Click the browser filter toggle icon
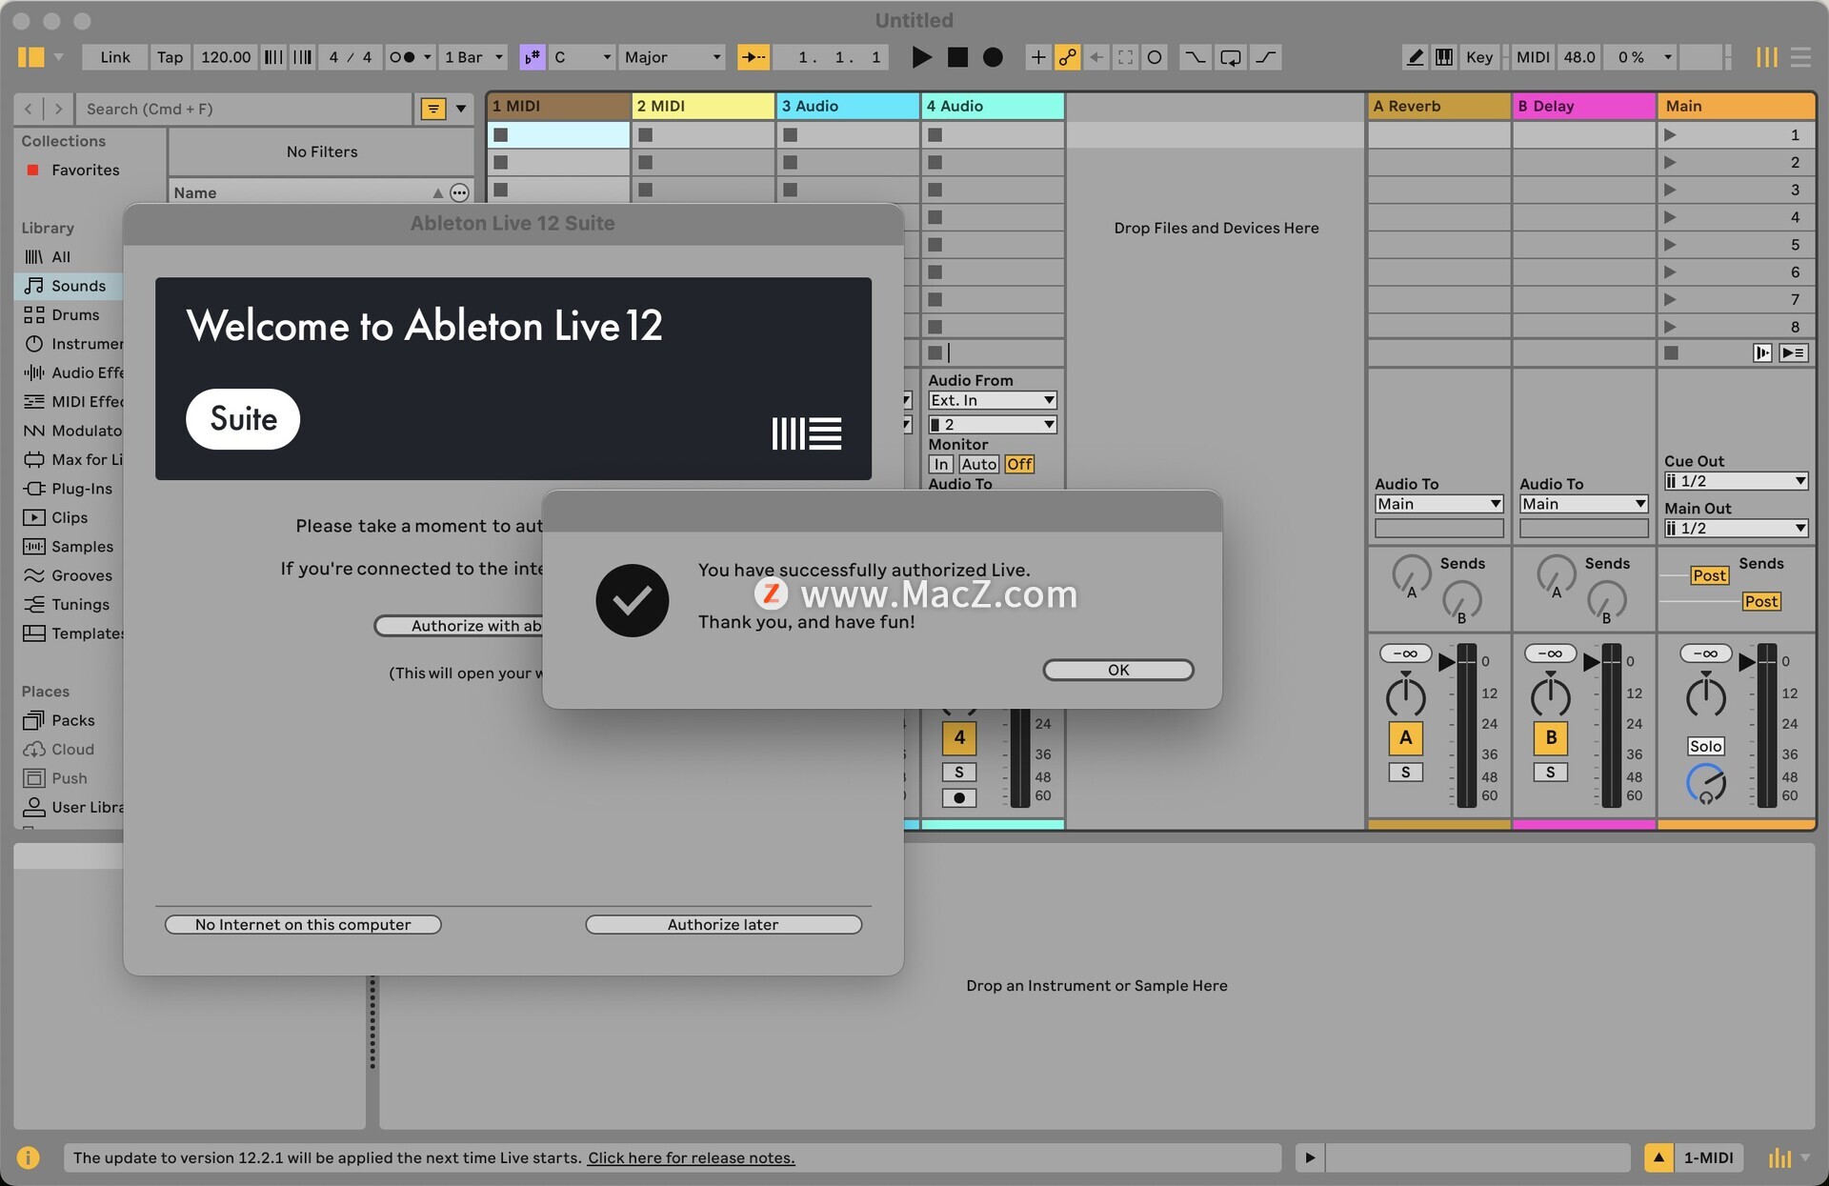Image resolution: width=1829 pixels, height=1186 pixels. tap(433, 109)
